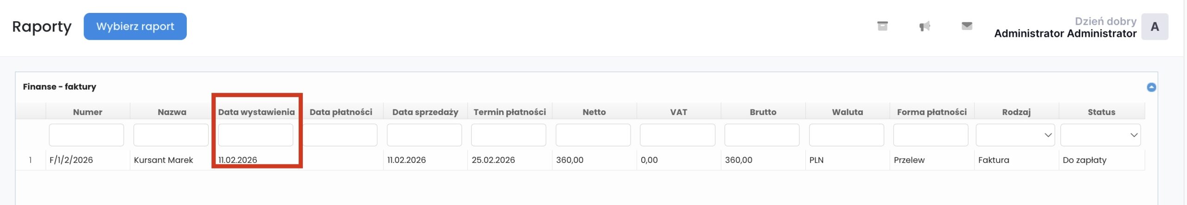This screenshot has width=1187, height=205.
Task: Open the Status filter dropdown
Action: pos(1100,135)
